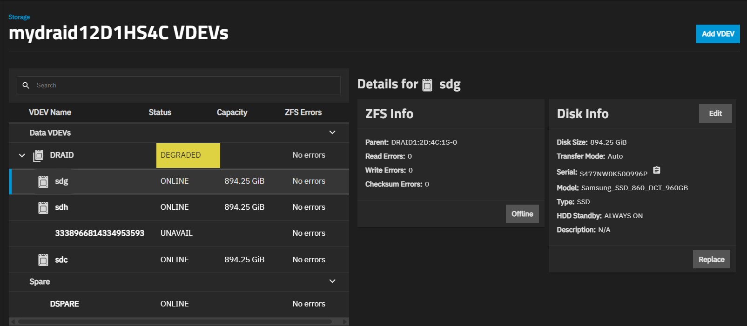Copy serial number using clipboard icon
747x326 pixels.
(657, 170)
